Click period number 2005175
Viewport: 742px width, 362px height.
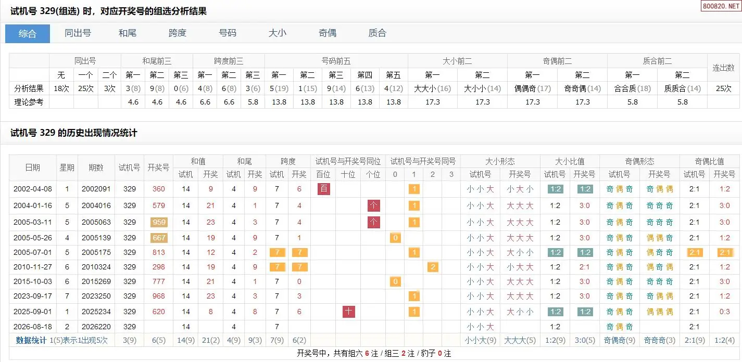[96, 252]
